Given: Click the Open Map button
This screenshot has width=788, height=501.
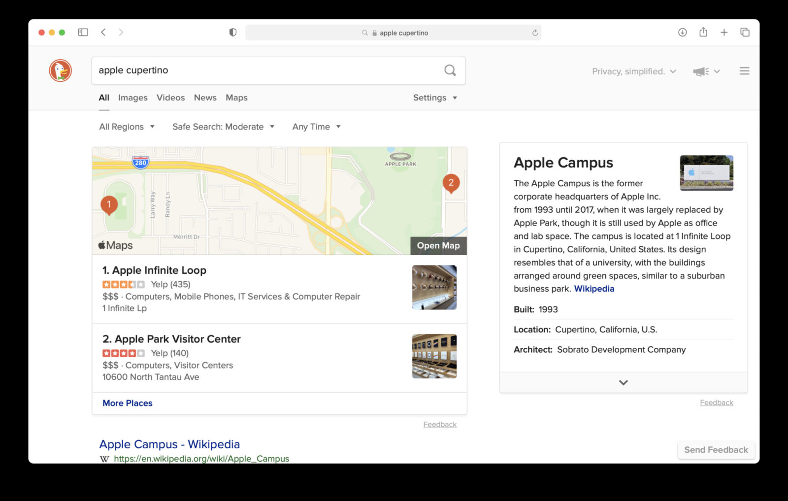Looking at the screenshot, I should (438, 245).
